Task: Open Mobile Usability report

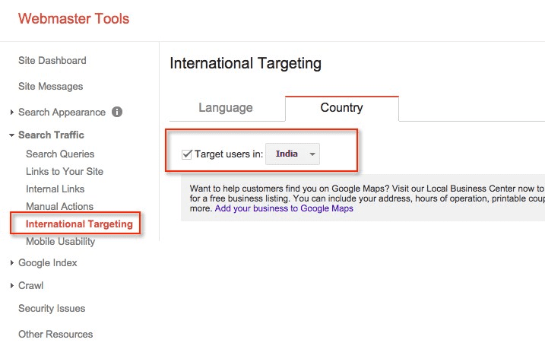Action: point(60,242)
